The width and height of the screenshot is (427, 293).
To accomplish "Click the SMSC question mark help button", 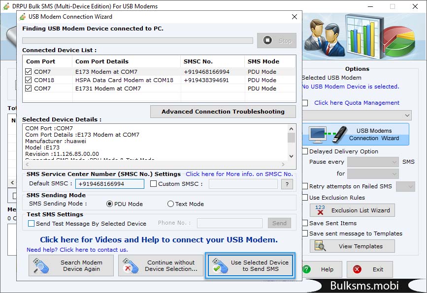I will click(287, 184).
